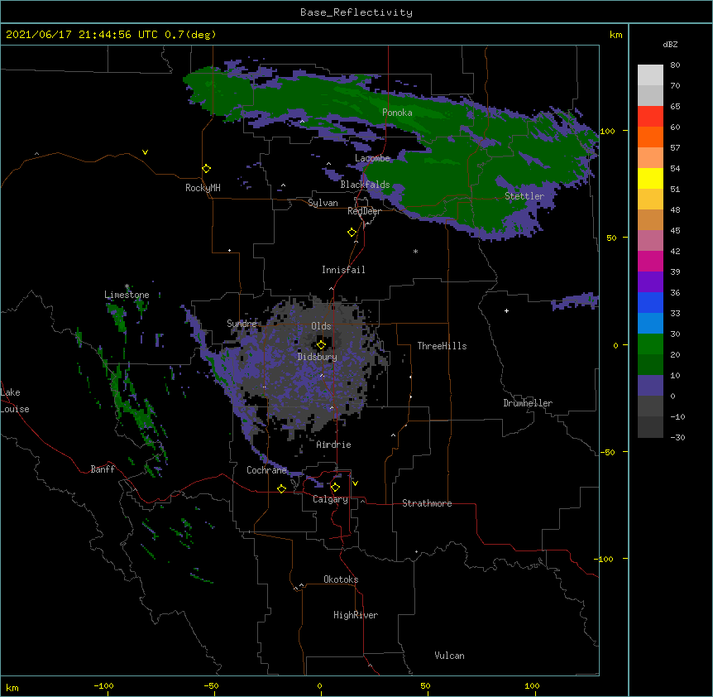The height and width of the screenshot is (697, 713).
Task: Click the Banff label
Action: pyautogui.click(x=103, y=469)
